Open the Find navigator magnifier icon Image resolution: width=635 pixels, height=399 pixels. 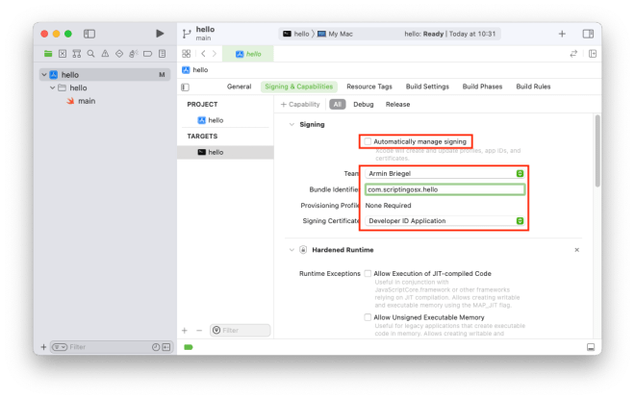pyautogui.click(x=90, y=54)
